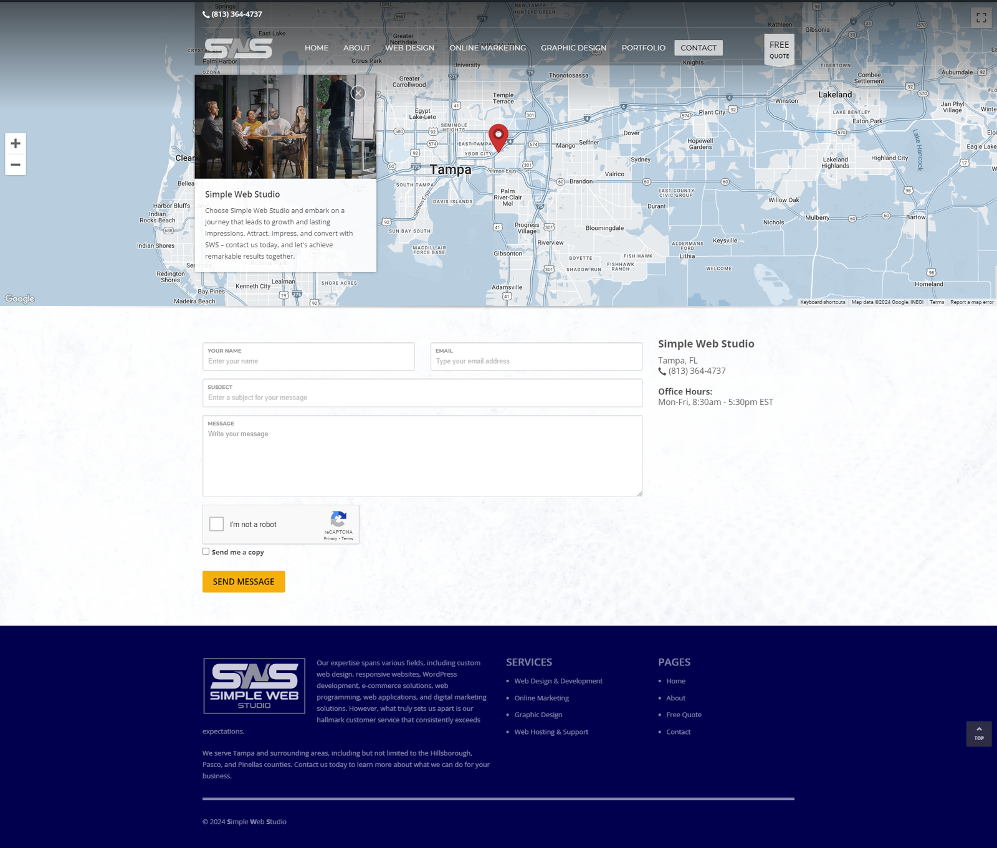Click the Subject input field
The width and height of the screenshot is (997, 848).
422,393
